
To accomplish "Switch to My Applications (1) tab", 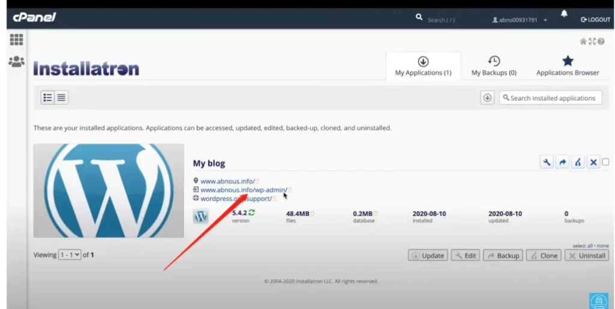I will [423, 66].
